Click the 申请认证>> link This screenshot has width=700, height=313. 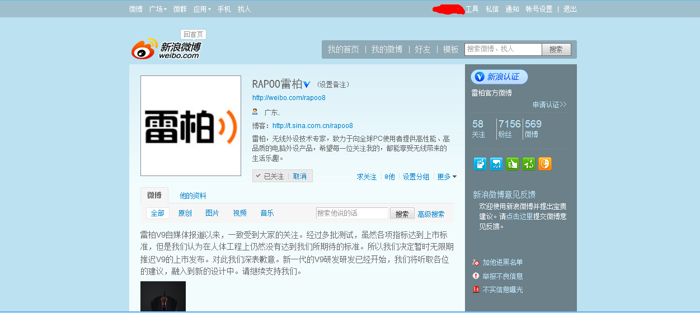pos(549,105)
